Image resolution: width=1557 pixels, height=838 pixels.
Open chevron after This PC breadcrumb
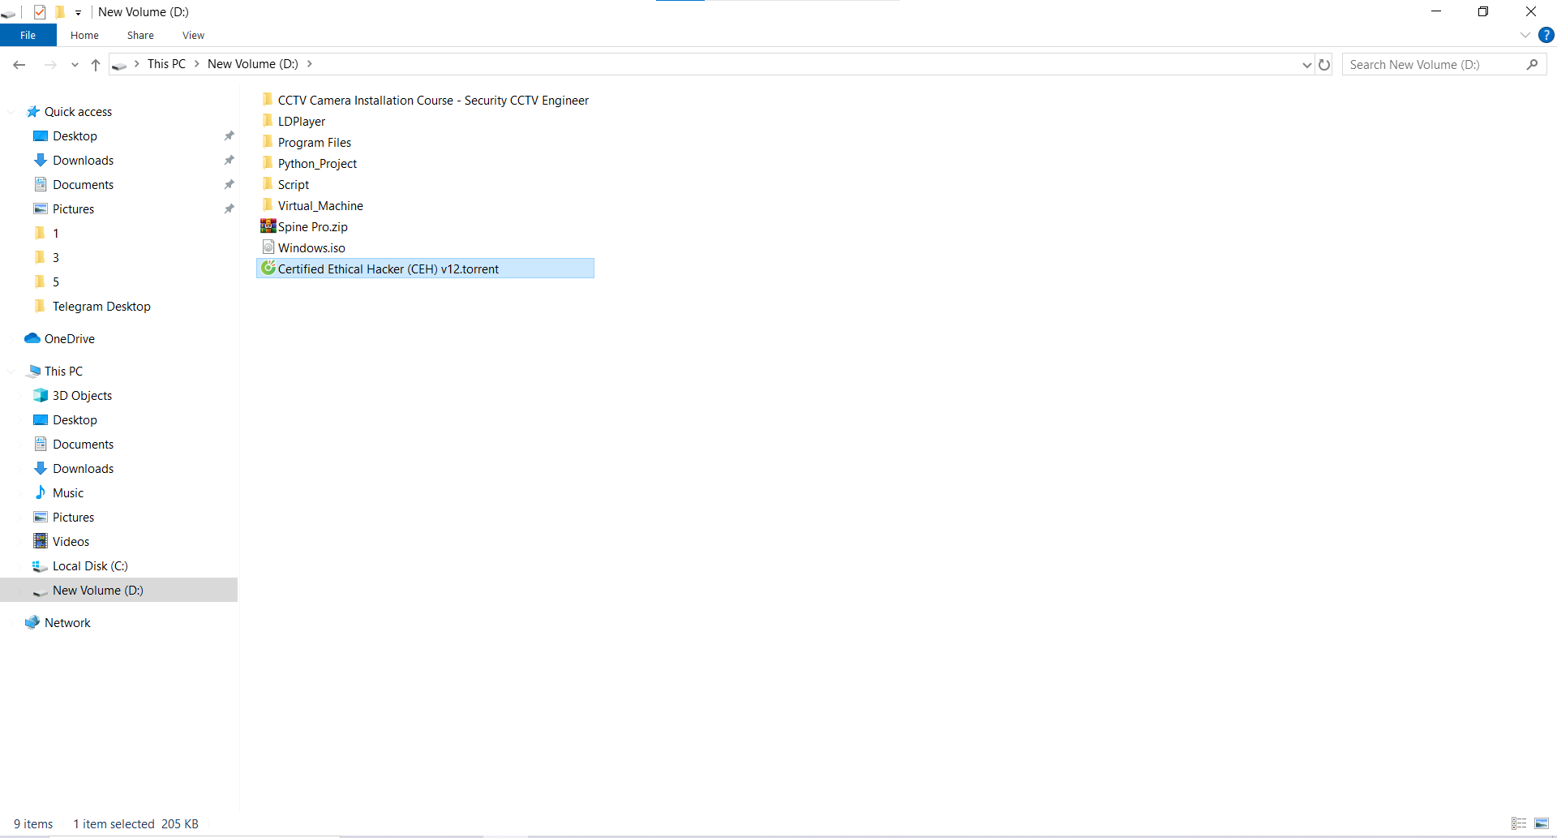197,64
